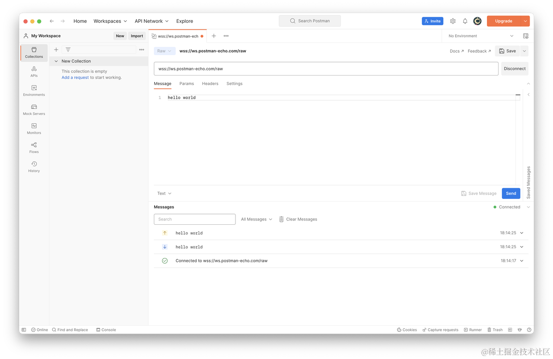Open the Bootcamp icon in status bar

point(520,330)
